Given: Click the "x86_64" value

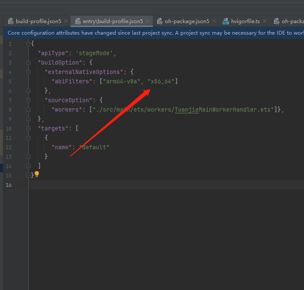Looking at the screenshot, I should [161, 81].
